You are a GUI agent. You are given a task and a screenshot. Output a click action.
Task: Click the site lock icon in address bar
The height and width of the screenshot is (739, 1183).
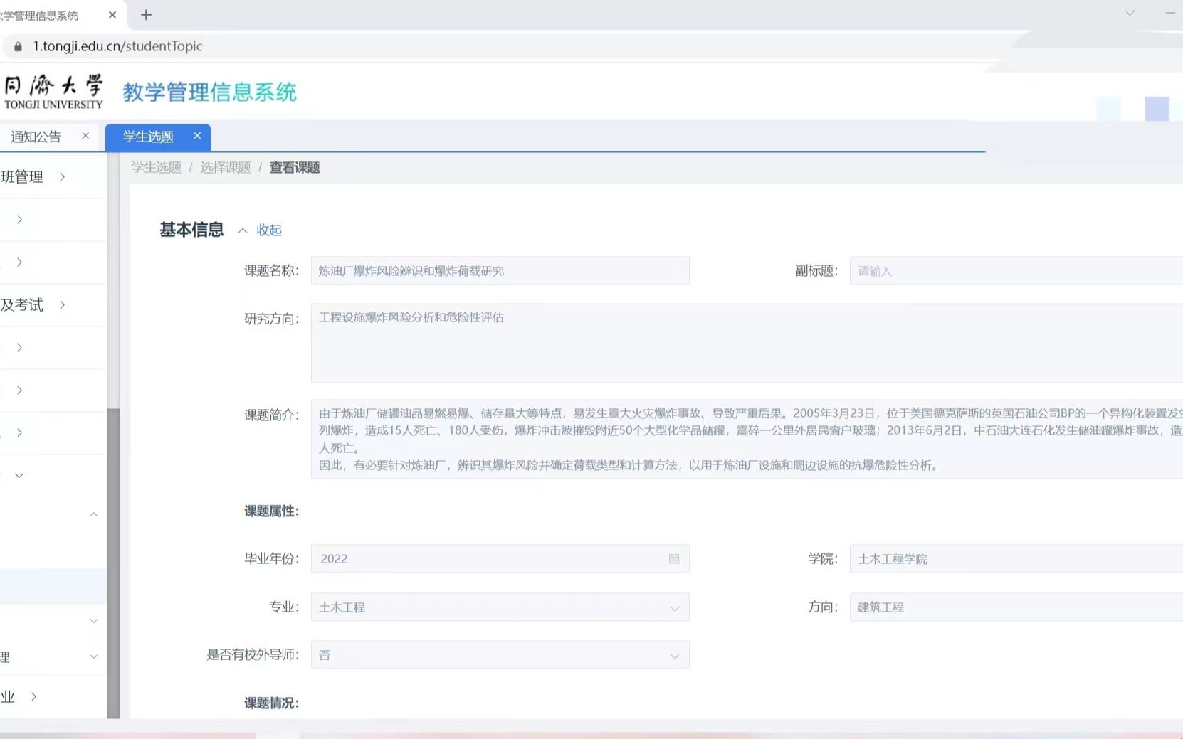(18, 46)
